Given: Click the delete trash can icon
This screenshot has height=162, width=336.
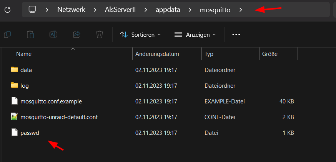Looking at the screenshot, I should (x=100, y=34).
